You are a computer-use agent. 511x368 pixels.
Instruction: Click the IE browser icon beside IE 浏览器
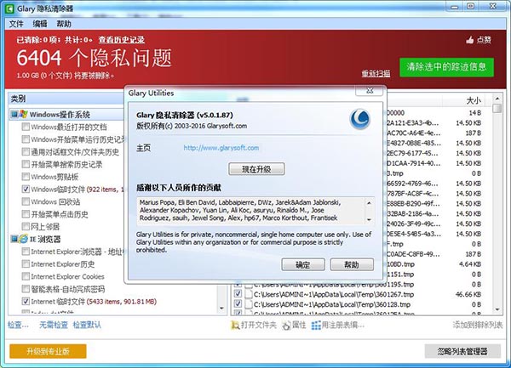tap(23, 239)
